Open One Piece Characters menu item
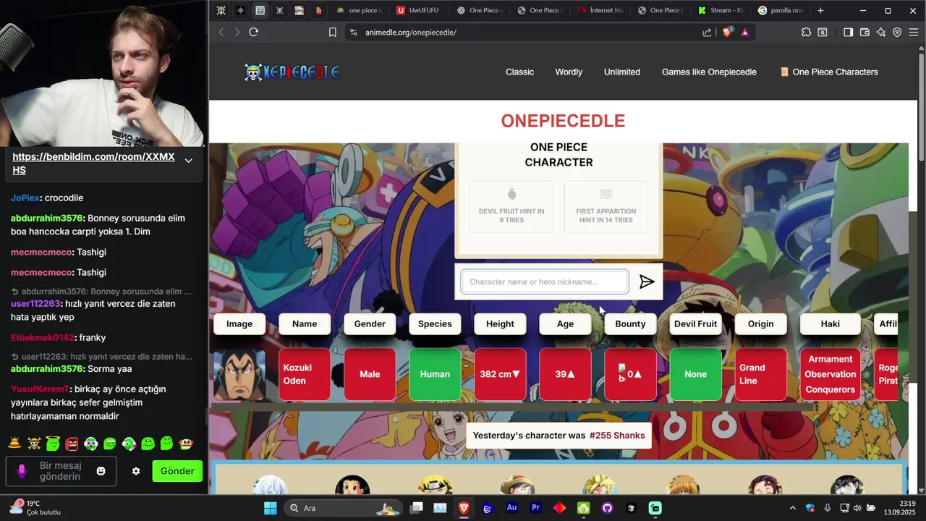 828,72
